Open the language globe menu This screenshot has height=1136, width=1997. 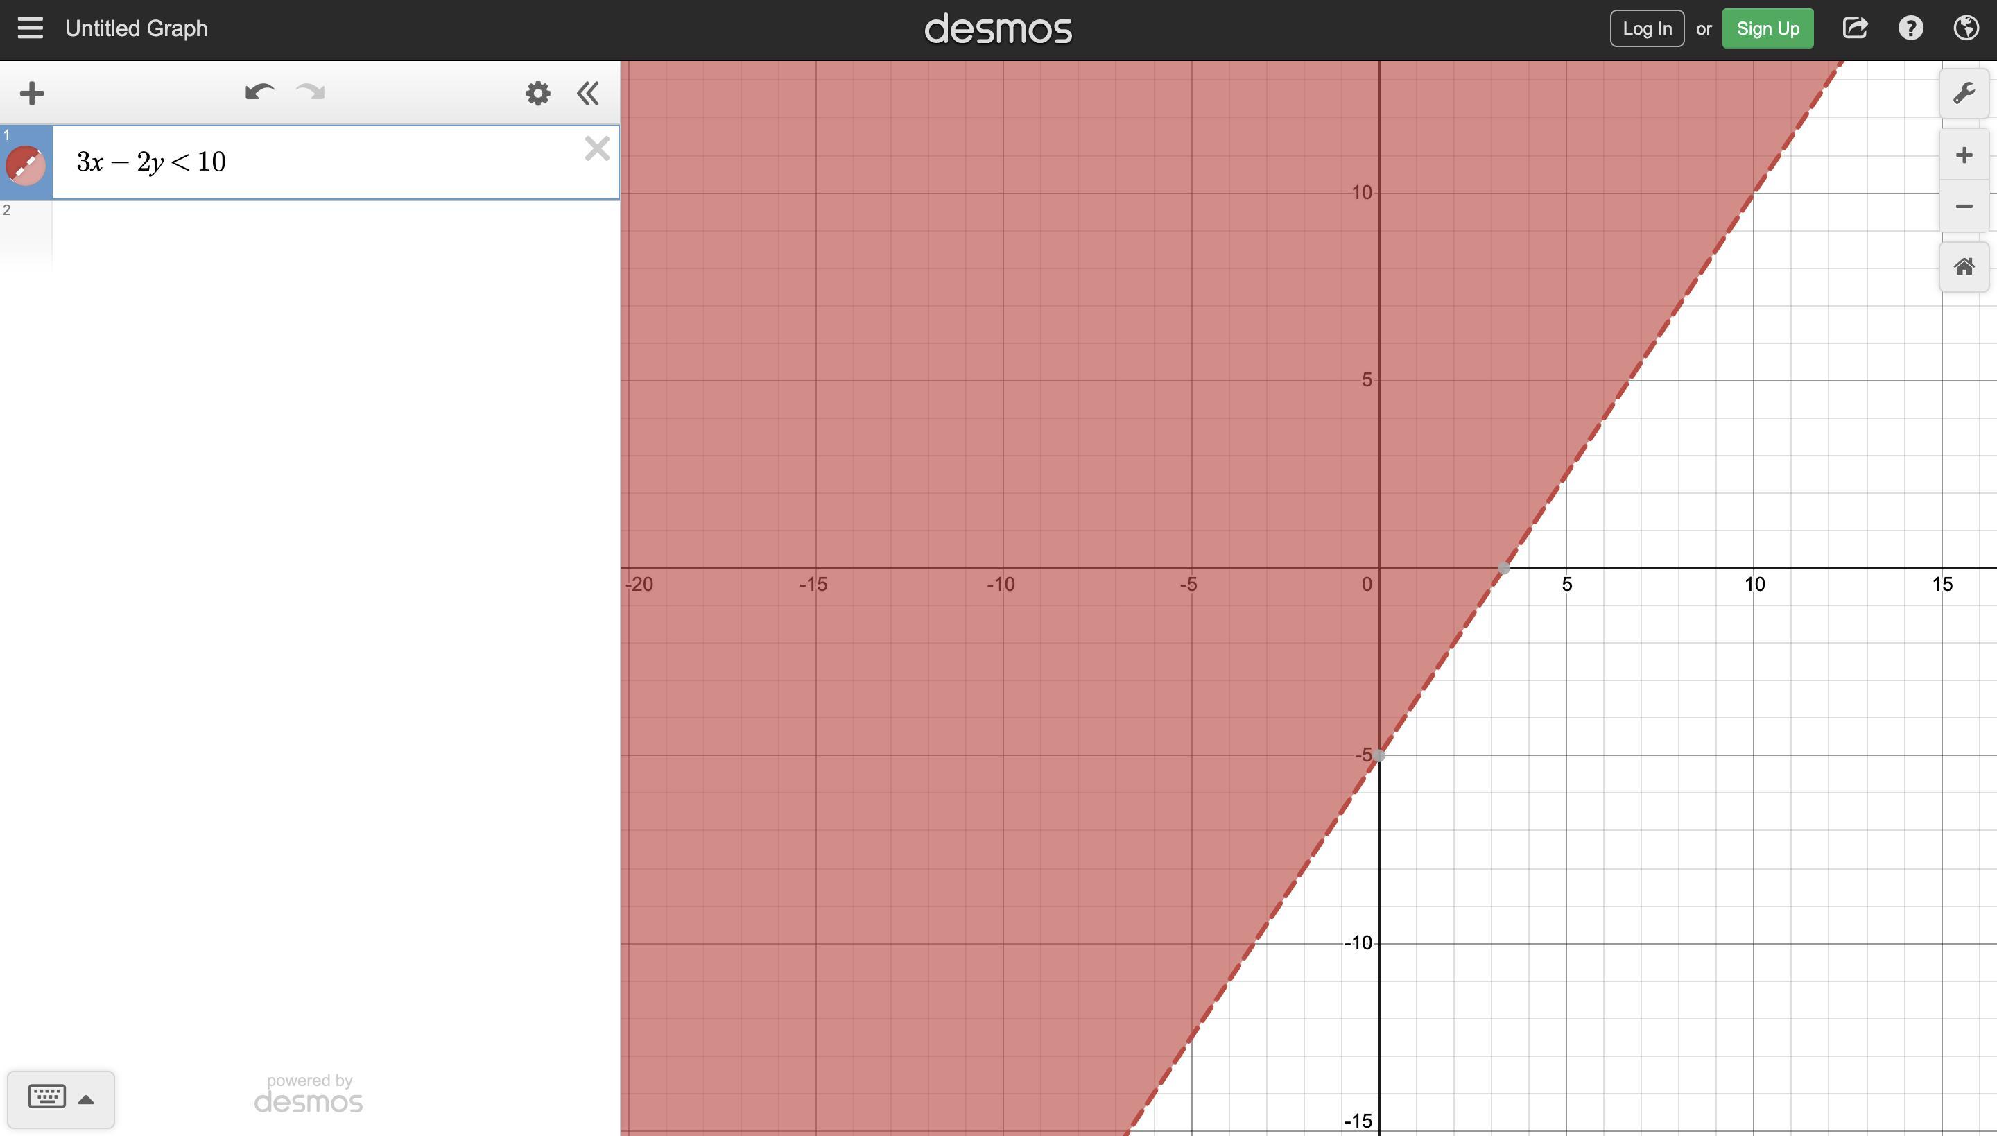pyautogui.click(x=1966, y=29)
